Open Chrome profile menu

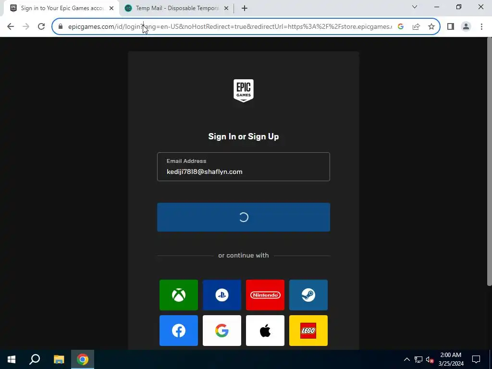point(466,26)
